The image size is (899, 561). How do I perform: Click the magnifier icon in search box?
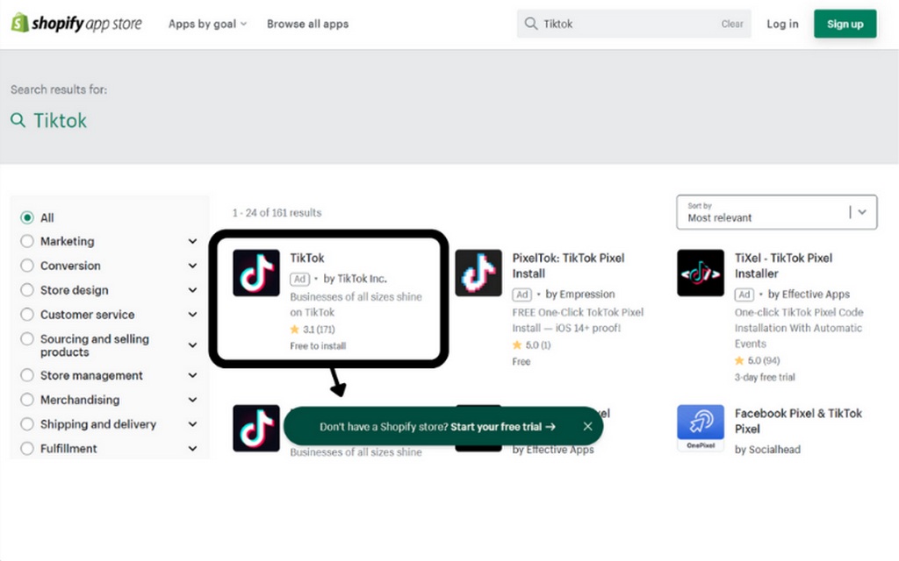[531, 24]
